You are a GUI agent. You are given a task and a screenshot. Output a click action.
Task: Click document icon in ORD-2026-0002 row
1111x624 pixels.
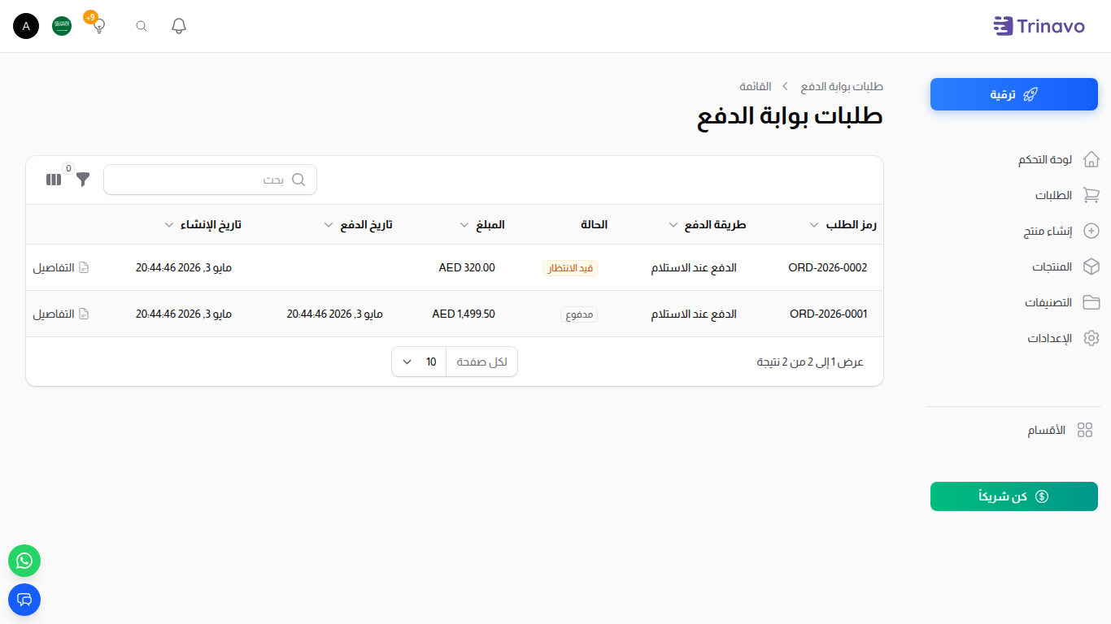coord(83,267)
